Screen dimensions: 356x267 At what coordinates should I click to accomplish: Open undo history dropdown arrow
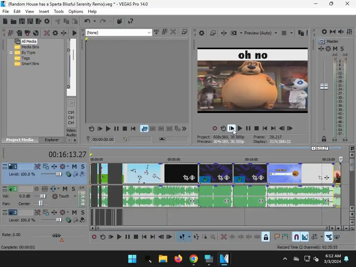(x=95, y=21)
